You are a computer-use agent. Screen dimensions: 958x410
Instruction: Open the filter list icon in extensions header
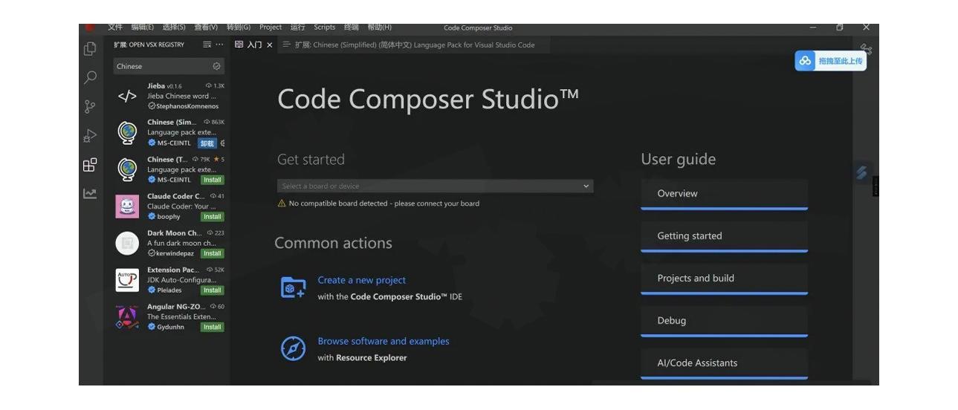207,45
